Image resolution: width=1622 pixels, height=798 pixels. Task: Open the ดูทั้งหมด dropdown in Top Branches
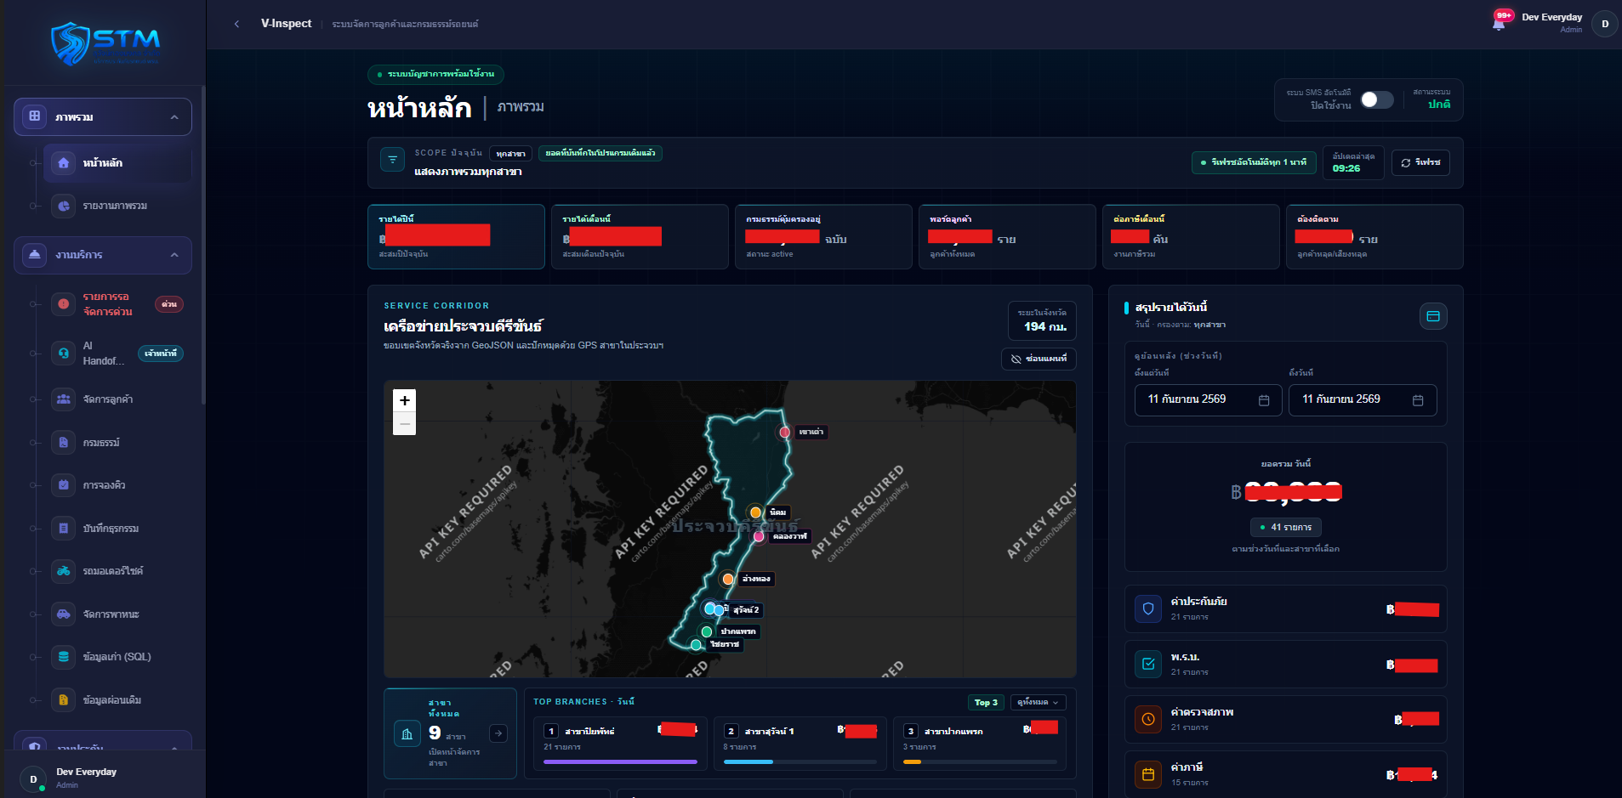[x=1038, y=702]
